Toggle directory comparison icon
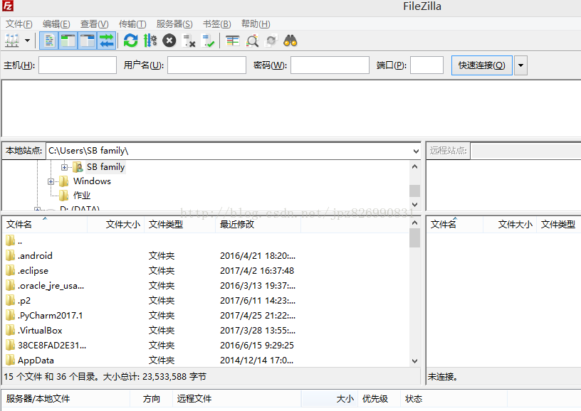 252,41
